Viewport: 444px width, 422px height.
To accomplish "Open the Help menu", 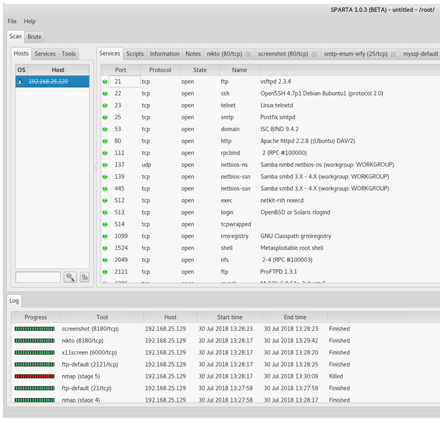I will 30,22.
